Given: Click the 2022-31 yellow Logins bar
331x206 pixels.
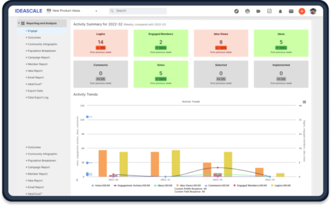Looking at the screenshot, I should pos(176,164).
